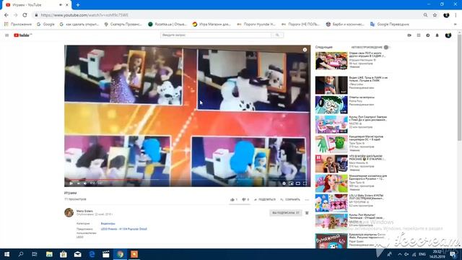Reload the page with the refresh icon
462x260 pixels.
pos(25,15)
